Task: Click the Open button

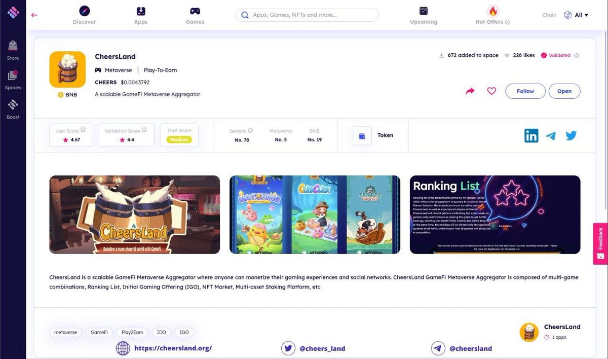Action: (564, 91)
